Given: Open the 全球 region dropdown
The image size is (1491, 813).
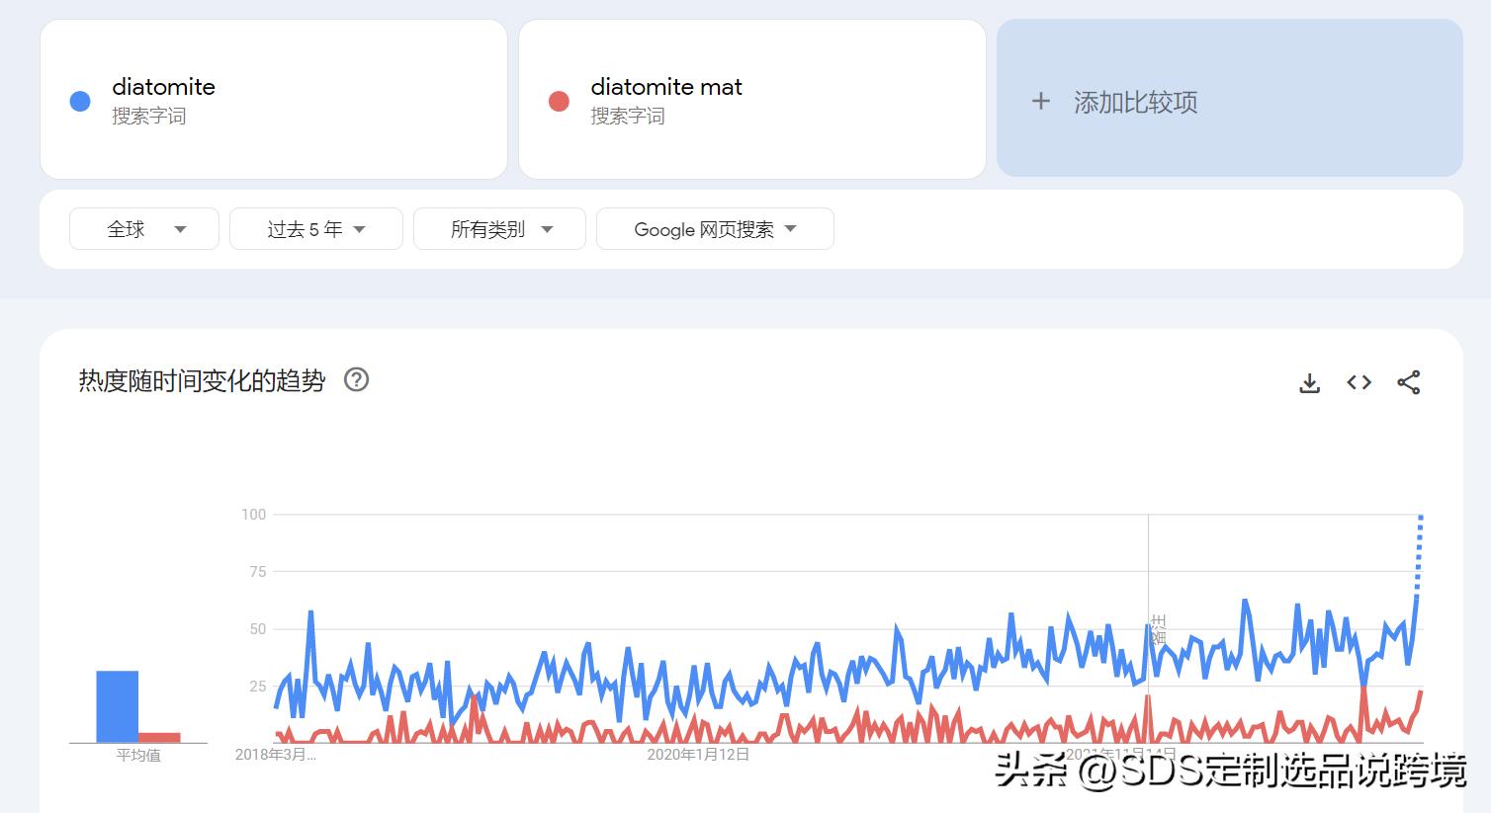Looking at the screenshot, I should tap(144, 229).
